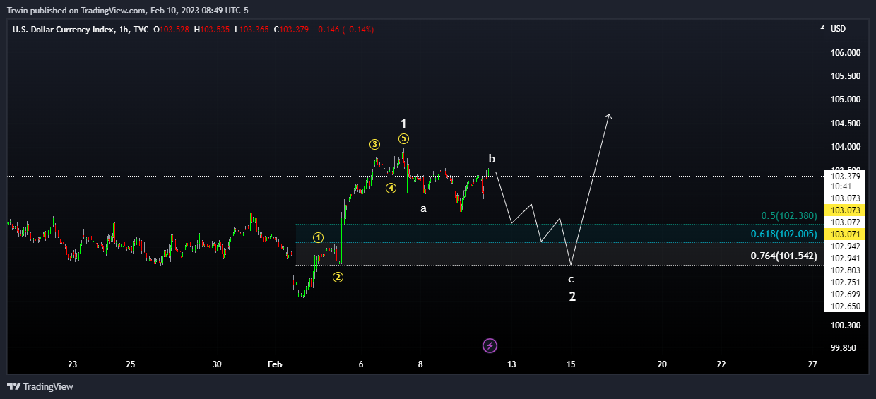
Task: Click the 102.650 price tag
Action: [x=845, y=306]
